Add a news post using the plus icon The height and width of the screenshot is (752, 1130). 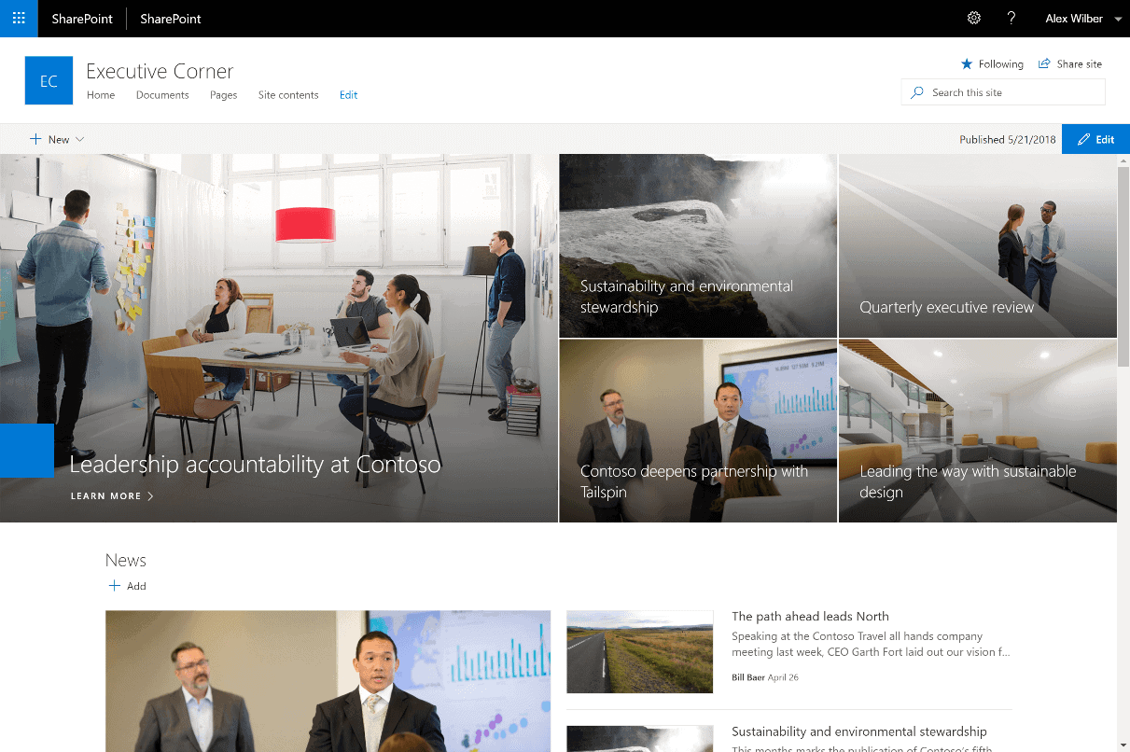tap(114, 585)
